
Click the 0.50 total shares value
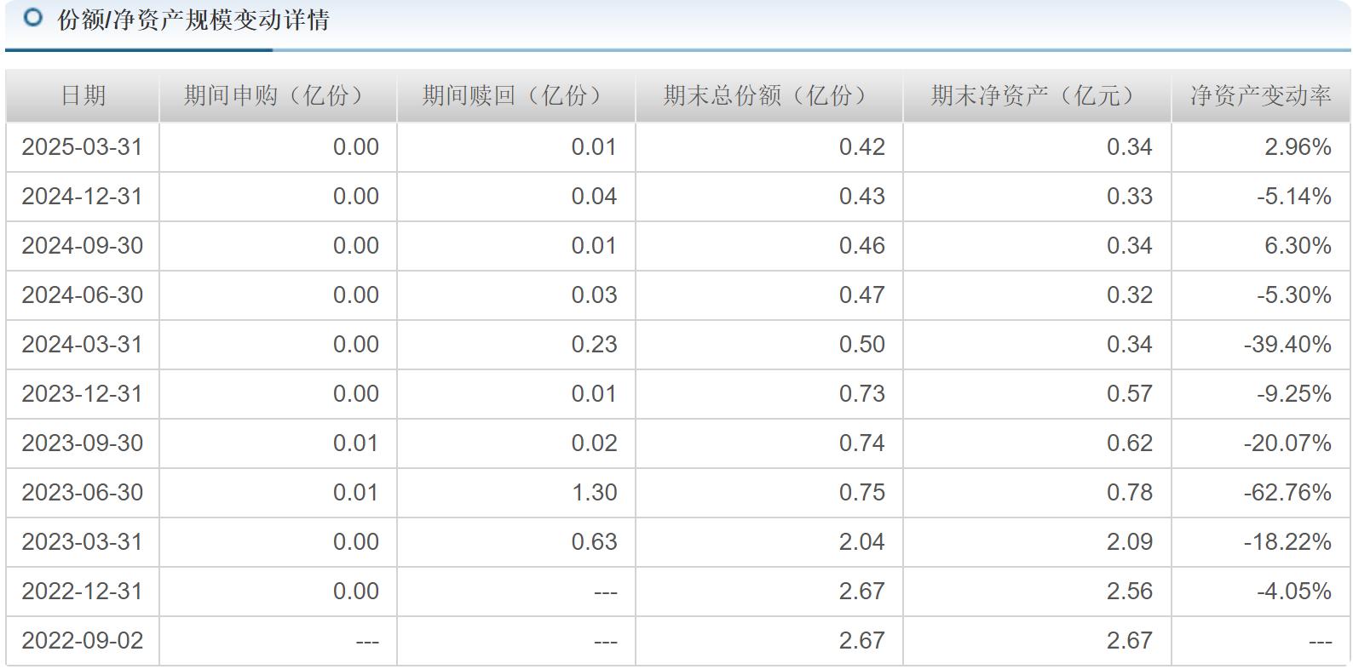pos(861,345)
